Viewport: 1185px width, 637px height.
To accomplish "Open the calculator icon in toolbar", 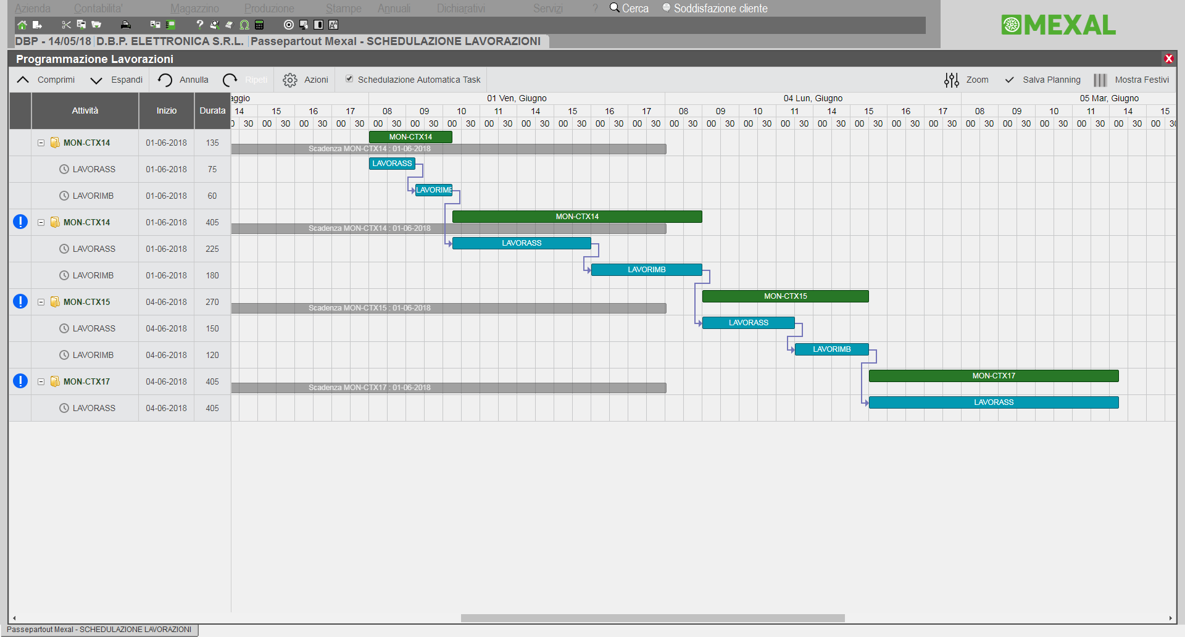I will 259,25.
